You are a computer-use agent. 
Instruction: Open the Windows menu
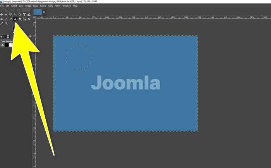click(67, 6)
